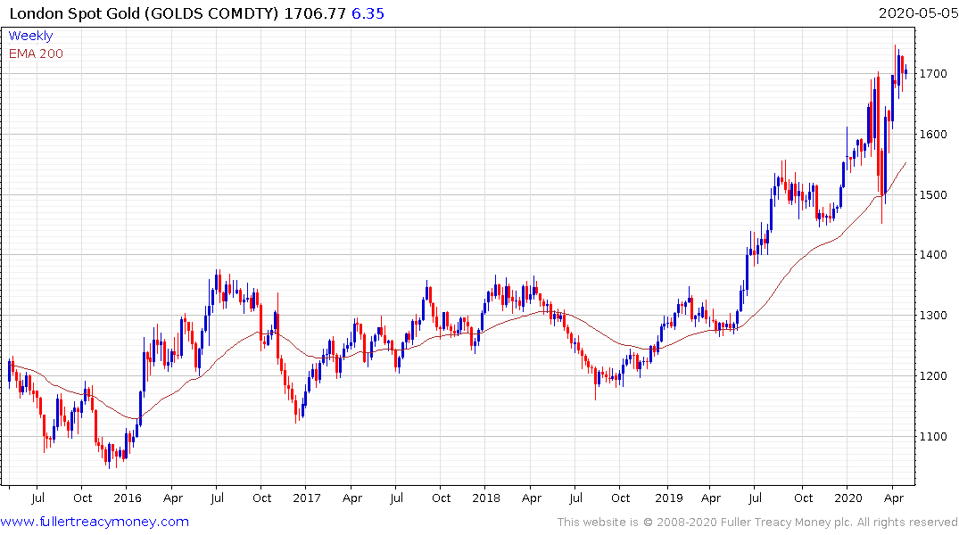Select the 2019 year axis label
The image size is (959, 535).
tap(669, 498)
